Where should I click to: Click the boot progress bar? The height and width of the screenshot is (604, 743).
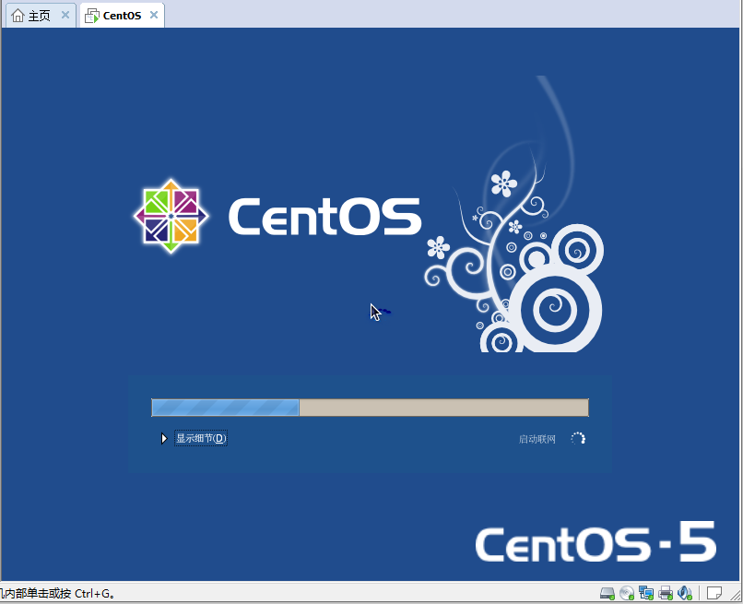click(370, 408)
